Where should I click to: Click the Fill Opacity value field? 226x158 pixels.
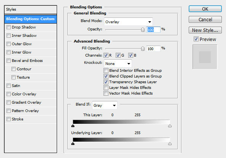tap(153, 49)
